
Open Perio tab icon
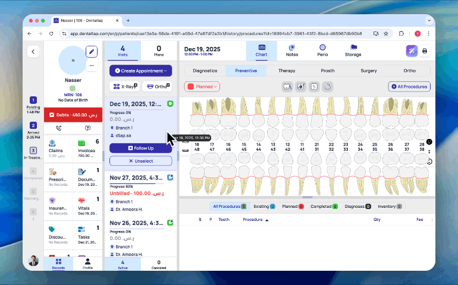[x=322, y=50]
